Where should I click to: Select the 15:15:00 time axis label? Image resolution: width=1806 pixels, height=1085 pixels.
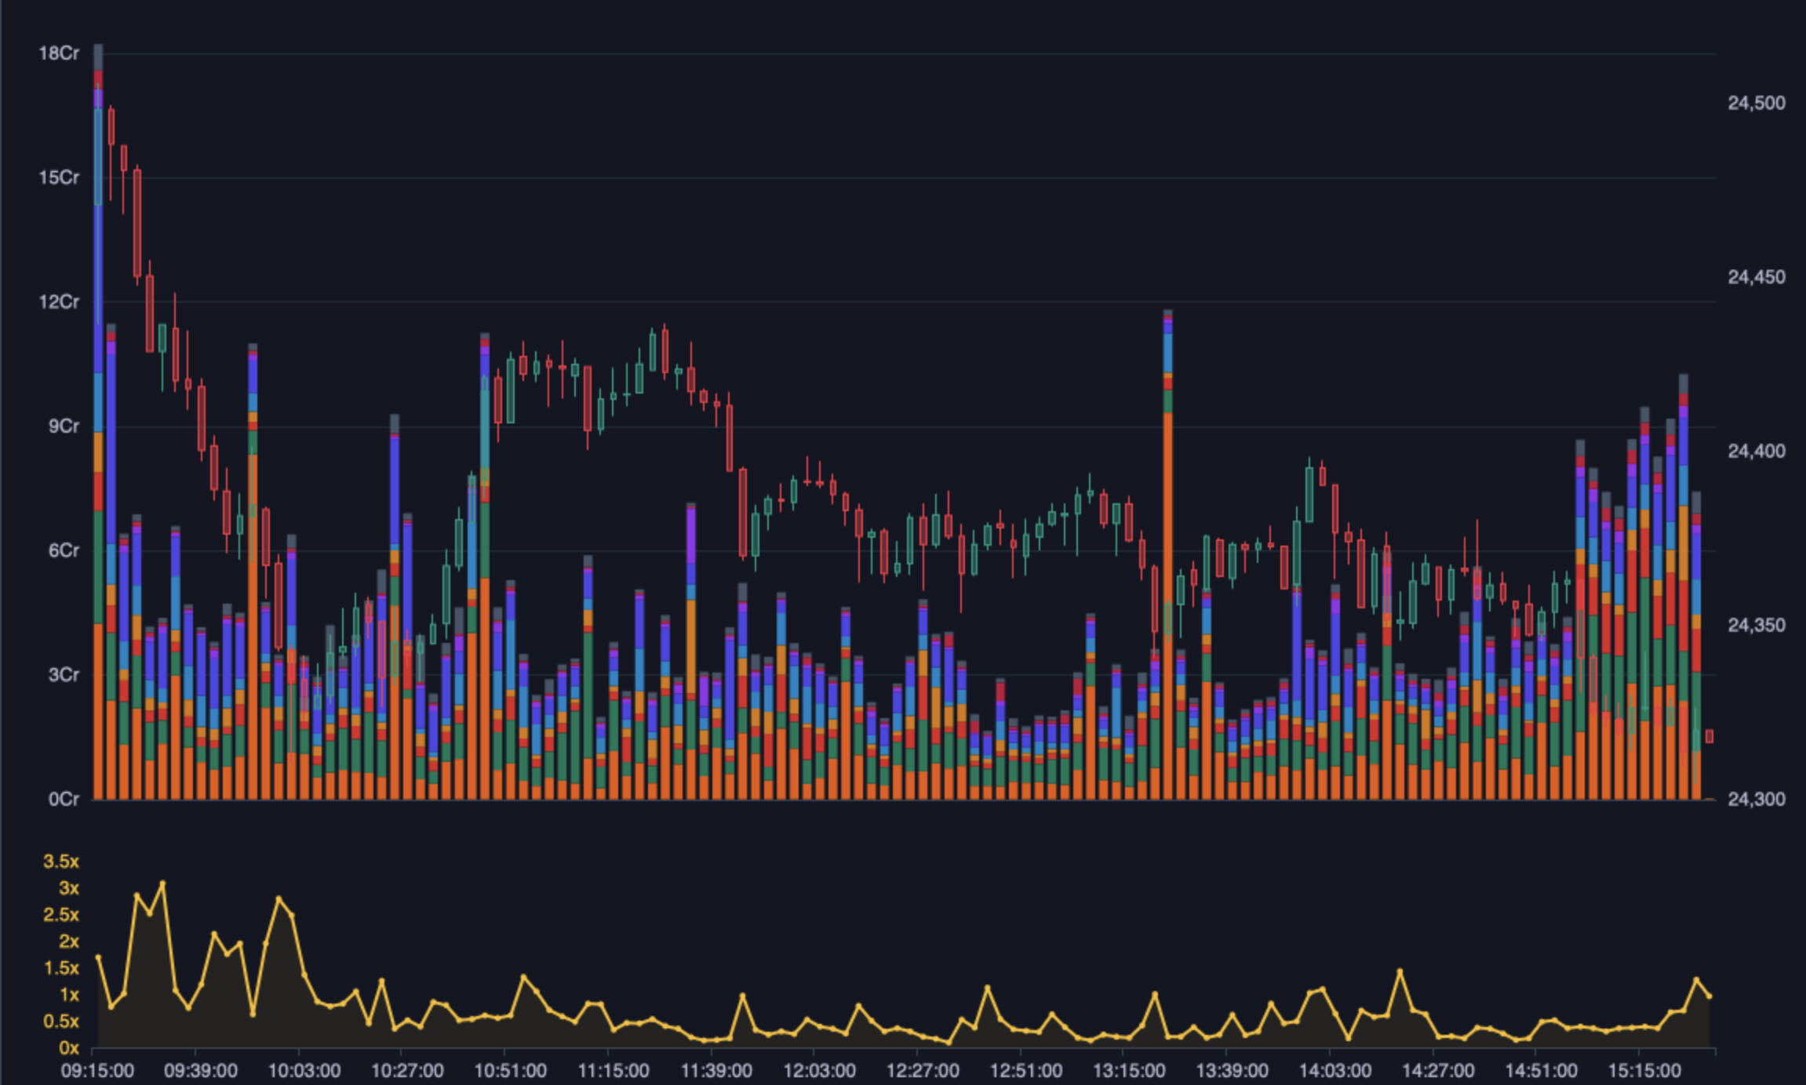1644,1071
